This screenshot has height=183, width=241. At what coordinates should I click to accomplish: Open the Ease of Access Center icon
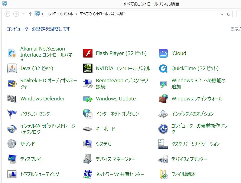163,129
